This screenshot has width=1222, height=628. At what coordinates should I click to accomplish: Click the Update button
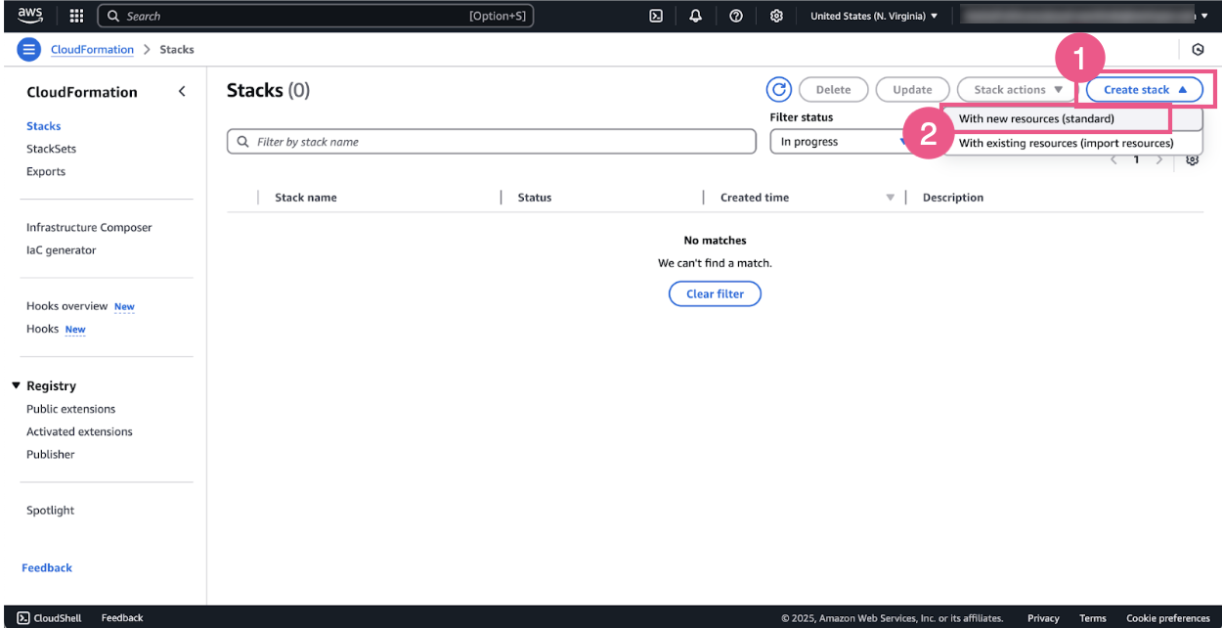(x=912, y=89)
